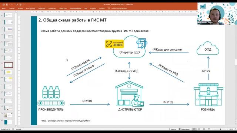This screenshot has height=133, width=237.
Task: Click the second save icon beside Save
Action: 7,4
